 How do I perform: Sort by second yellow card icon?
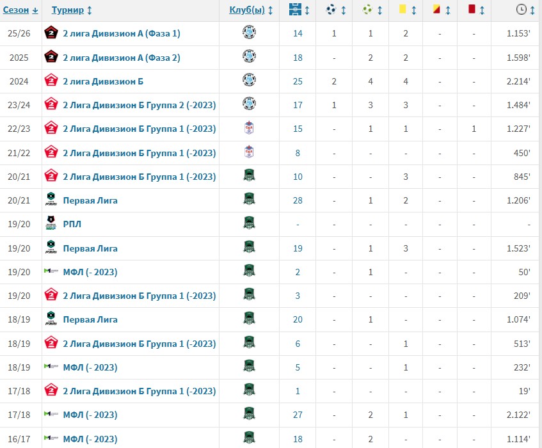coord(436,9)
